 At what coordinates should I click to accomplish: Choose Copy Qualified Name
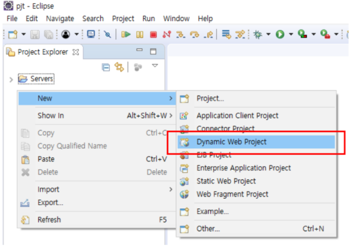coord(97,146)
